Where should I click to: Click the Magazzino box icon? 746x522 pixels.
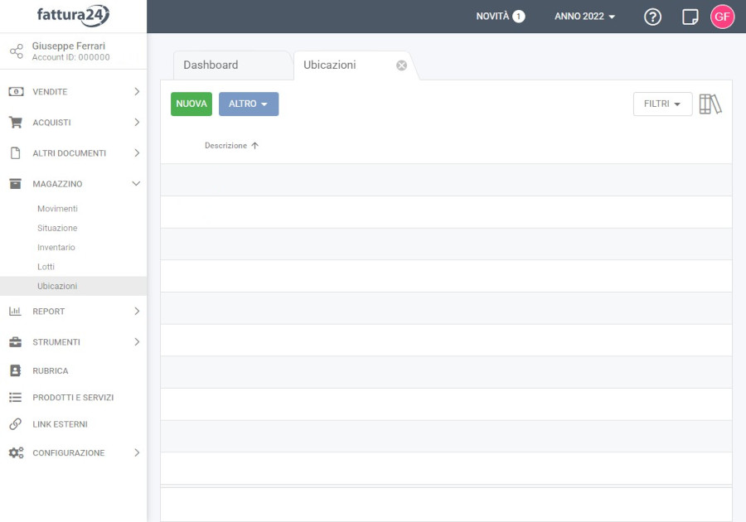(x=16, y=183)
